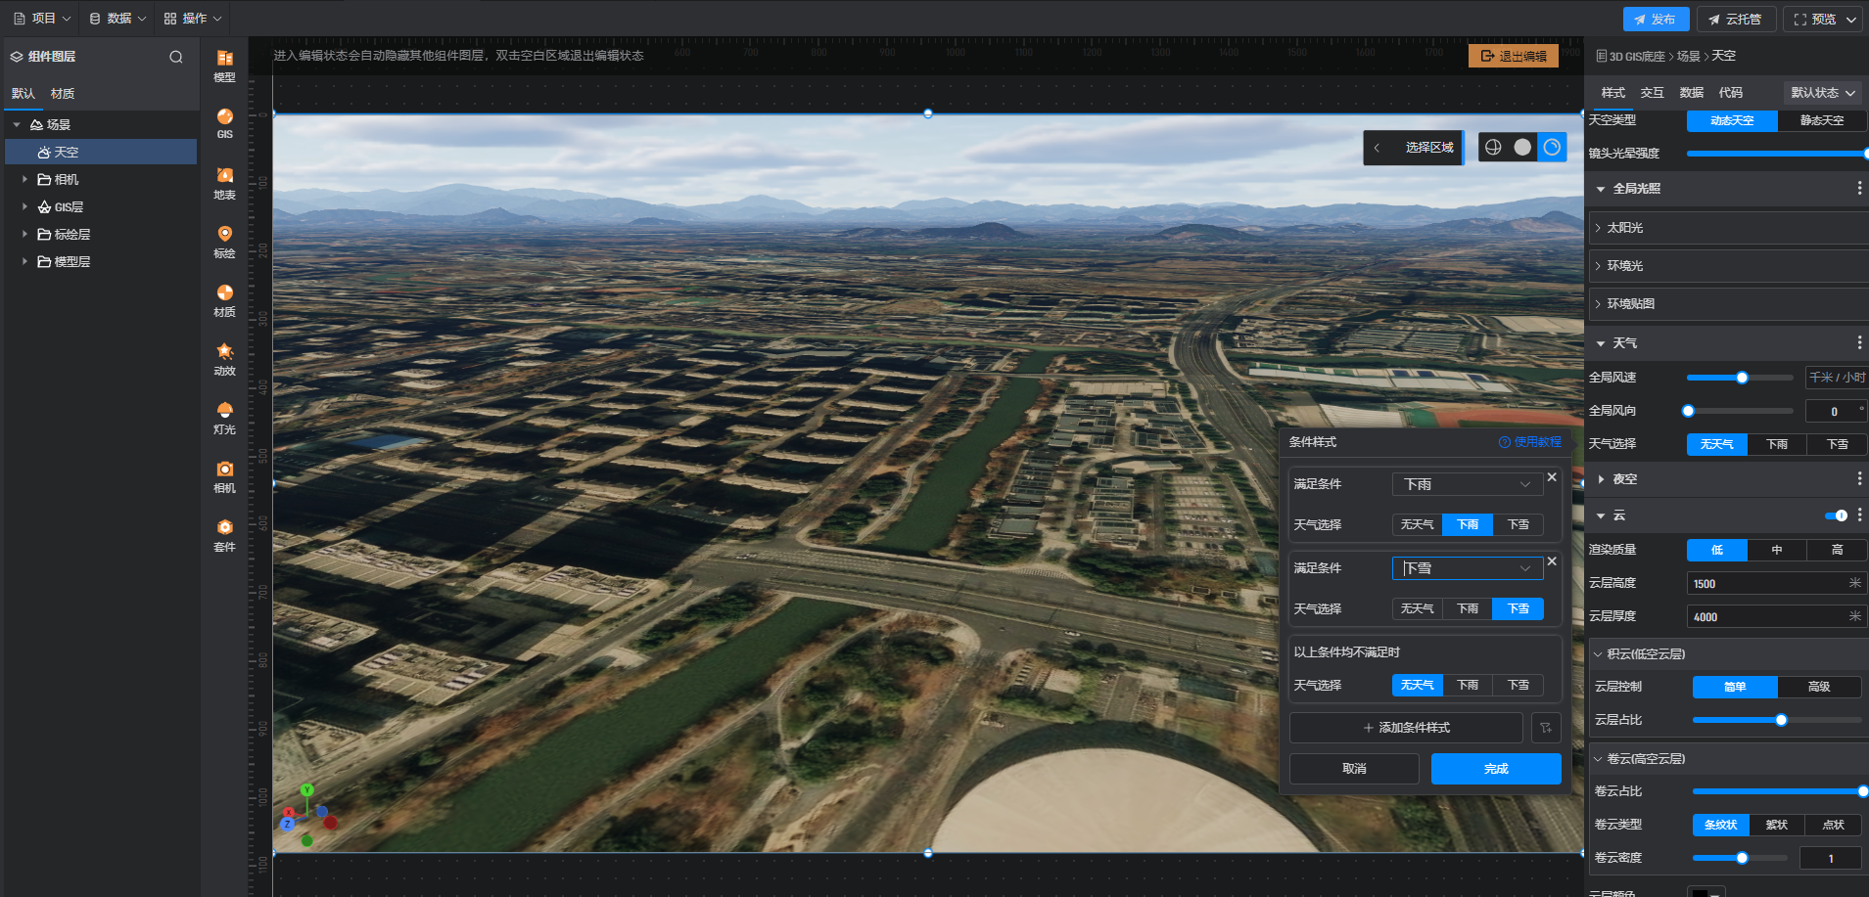Open the GIS component icon in sidebar
This screenshot has width=1869, height=897.
pos(224,123)
